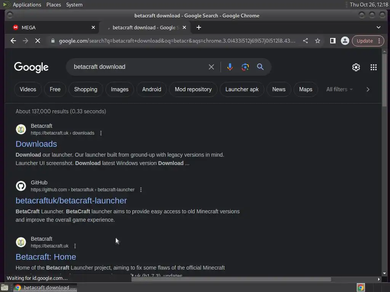Apply the Android filter chip
This screenshot has height=292, width=390.
(x=152, y=89)
